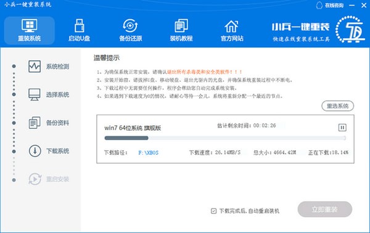Click the win7 64位系统 旗舰版 title
The height and width of the screenshot is (233, 370).
pos(133,128)
